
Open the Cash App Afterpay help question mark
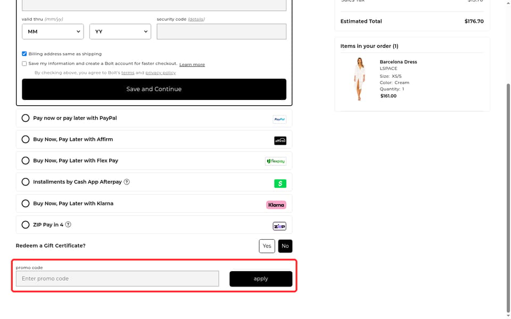(x=127, y=182)
